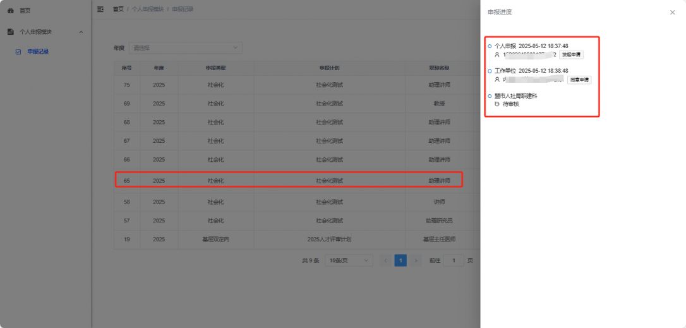Click the user icon under 工作单位 step

click(x=496, y=80)
